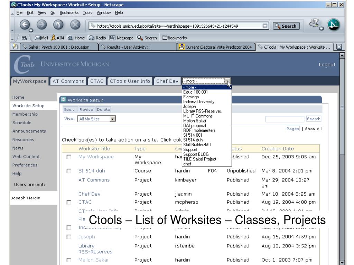The height and width of the screenshot is (265, 354).
Task: Check the CTAC row checkbox
Action: click(x=69, y=202)
